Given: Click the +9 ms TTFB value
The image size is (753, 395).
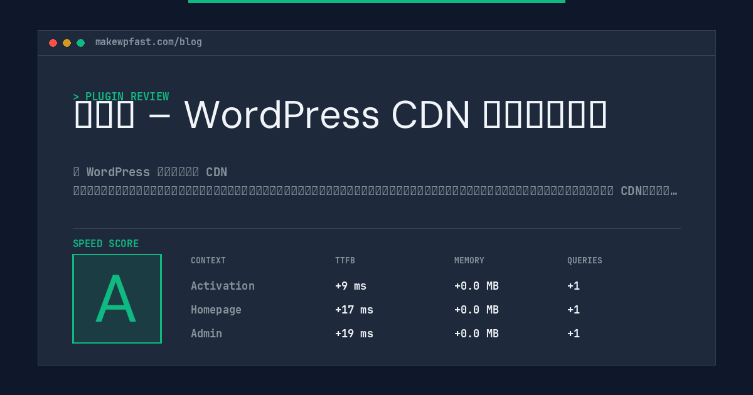Looking at the screenshot, I should coord(351,286).
